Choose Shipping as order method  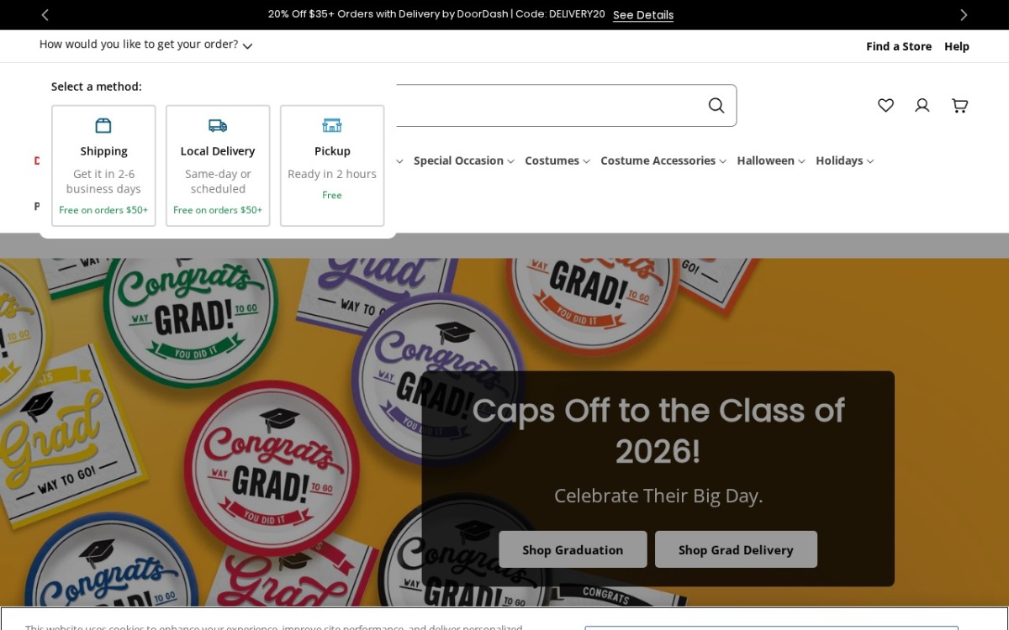[x=103, y=165]
